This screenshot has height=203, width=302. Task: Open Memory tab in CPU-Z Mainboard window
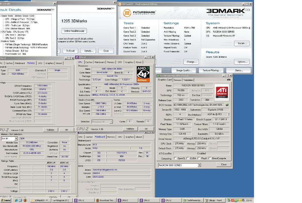111,137
